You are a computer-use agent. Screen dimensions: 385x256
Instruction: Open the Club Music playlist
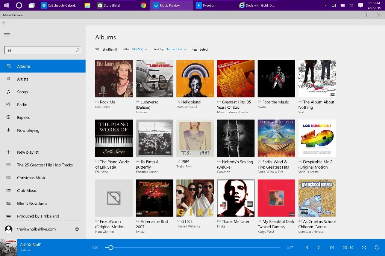tap(43, 190)
